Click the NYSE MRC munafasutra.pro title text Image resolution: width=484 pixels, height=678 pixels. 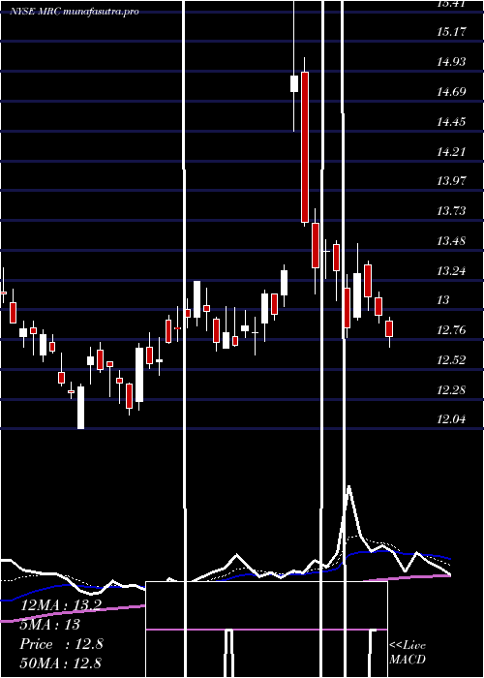pyautogui.click(x=75, y=12)
